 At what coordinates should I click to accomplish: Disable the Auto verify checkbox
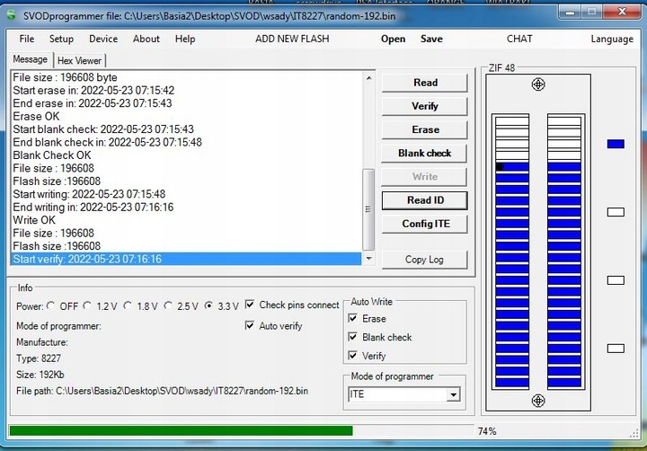[x=250, y=326]
